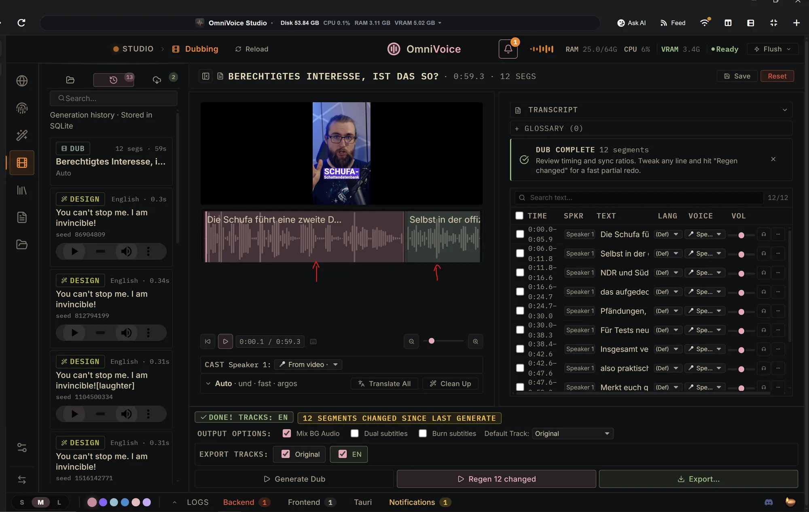The image size is (809, 512).
Task: Check the 'Selbst in der' segment checkbox
Action: click(x=520, y=253)
